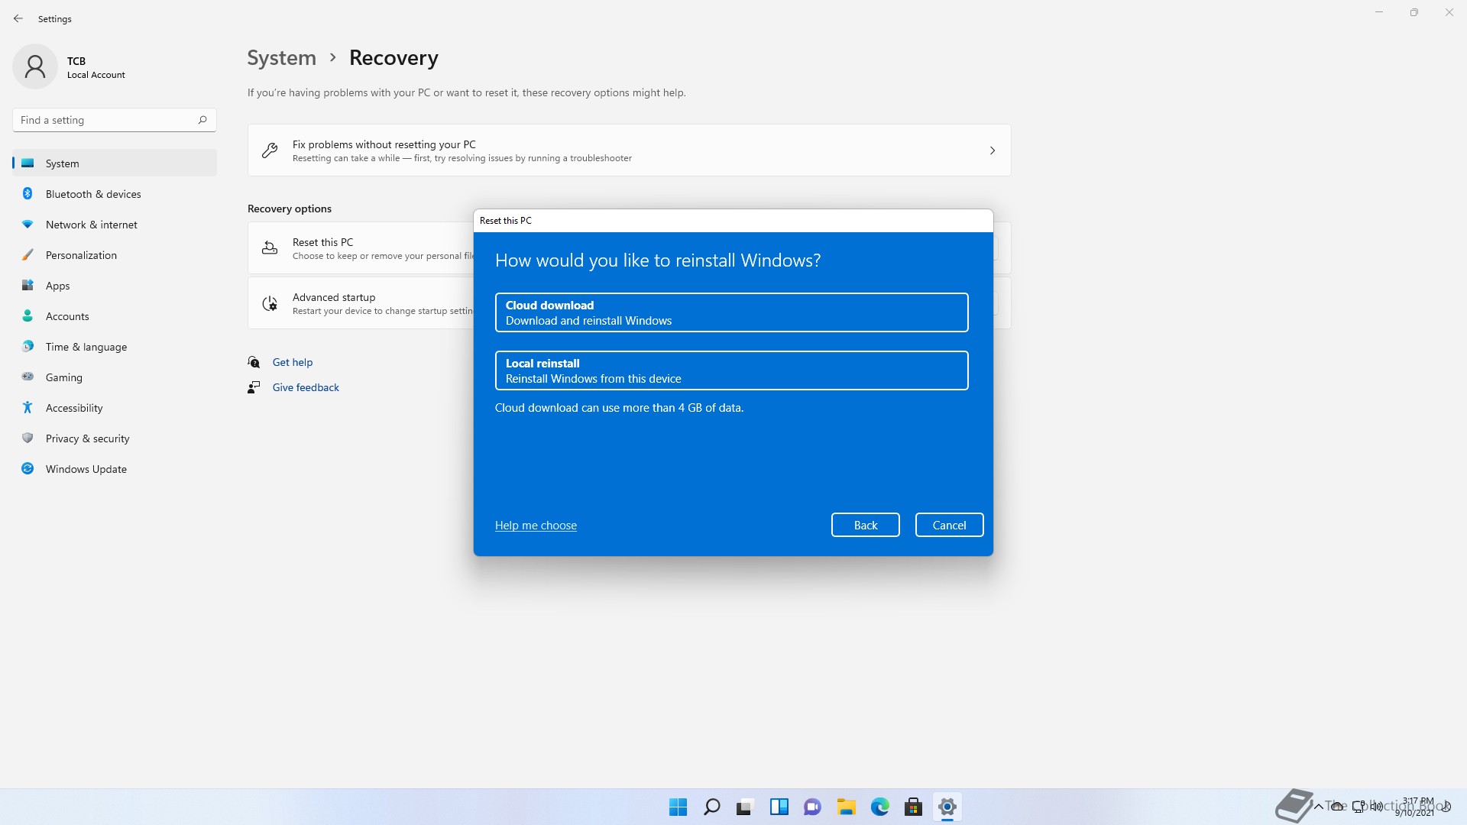Click the Settings back arrow

(x=18, y=18)
